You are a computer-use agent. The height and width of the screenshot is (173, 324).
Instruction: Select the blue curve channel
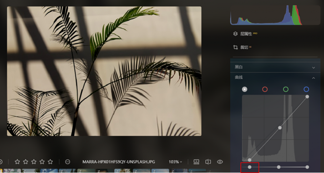(x=306, y=89)
